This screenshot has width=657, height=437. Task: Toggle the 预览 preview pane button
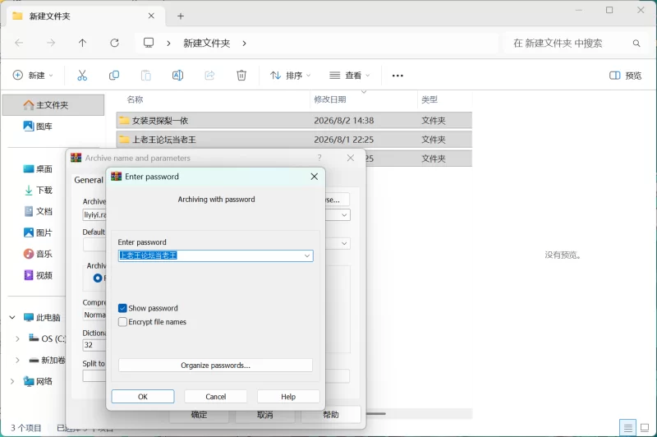[x=625, y=76]
